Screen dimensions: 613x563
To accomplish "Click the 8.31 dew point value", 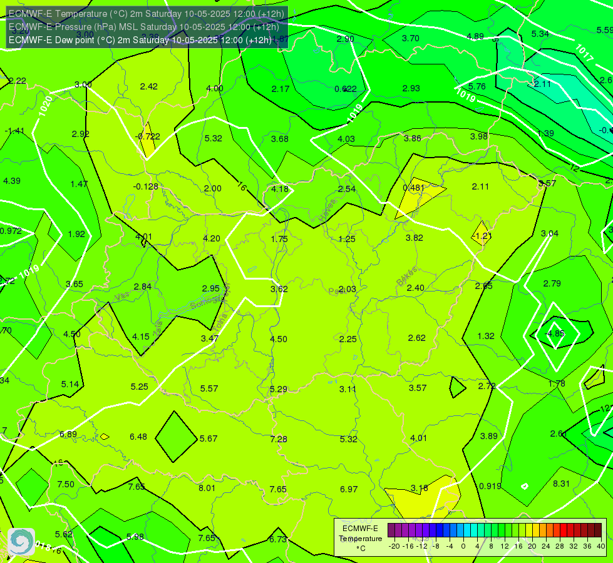I will click(561, 484).
